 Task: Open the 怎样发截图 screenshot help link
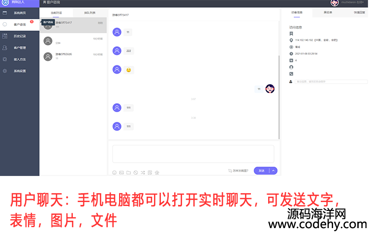click(238, 171)
